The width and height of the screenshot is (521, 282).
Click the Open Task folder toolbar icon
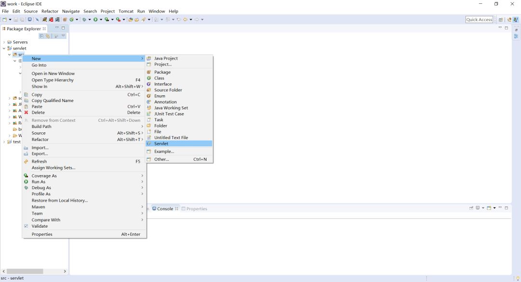[137, 20]
